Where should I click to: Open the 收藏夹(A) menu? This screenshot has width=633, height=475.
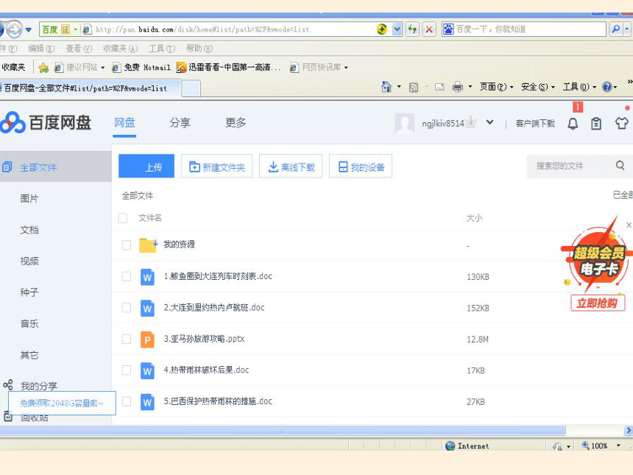[x=120, y=49]
